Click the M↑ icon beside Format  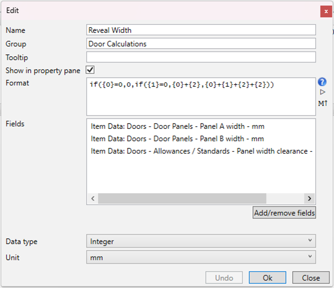click(x=322, y=103)
